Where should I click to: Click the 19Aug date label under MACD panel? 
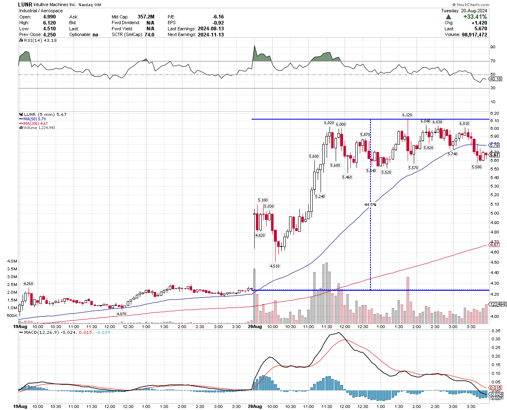pos(20,406)
